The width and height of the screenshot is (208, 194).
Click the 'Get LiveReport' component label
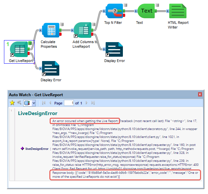[21, 61]
